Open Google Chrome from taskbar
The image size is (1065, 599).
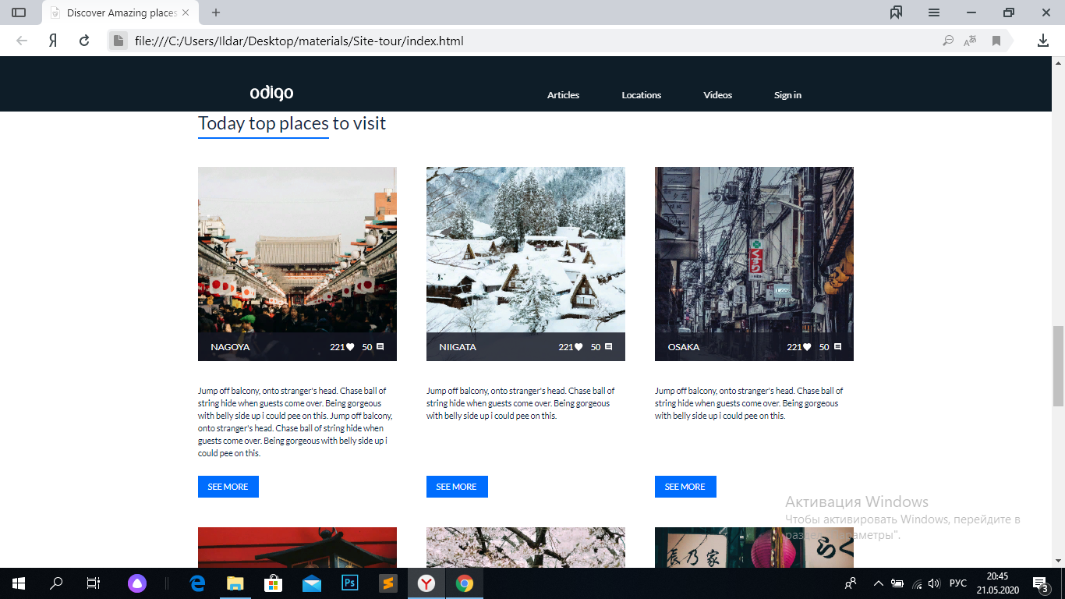point(465,583)
